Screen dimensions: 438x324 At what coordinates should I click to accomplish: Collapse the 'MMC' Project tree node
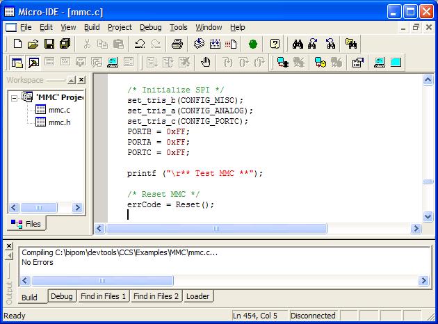(14, 98)
